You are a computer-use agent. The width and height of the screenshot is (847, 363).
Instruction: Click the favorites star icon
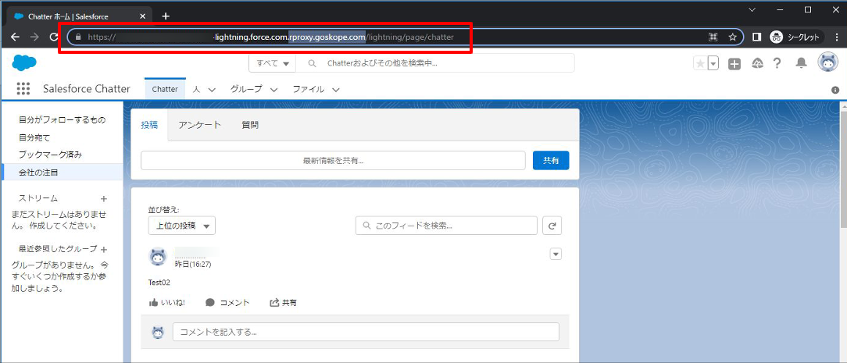click(x=701, y=64)
